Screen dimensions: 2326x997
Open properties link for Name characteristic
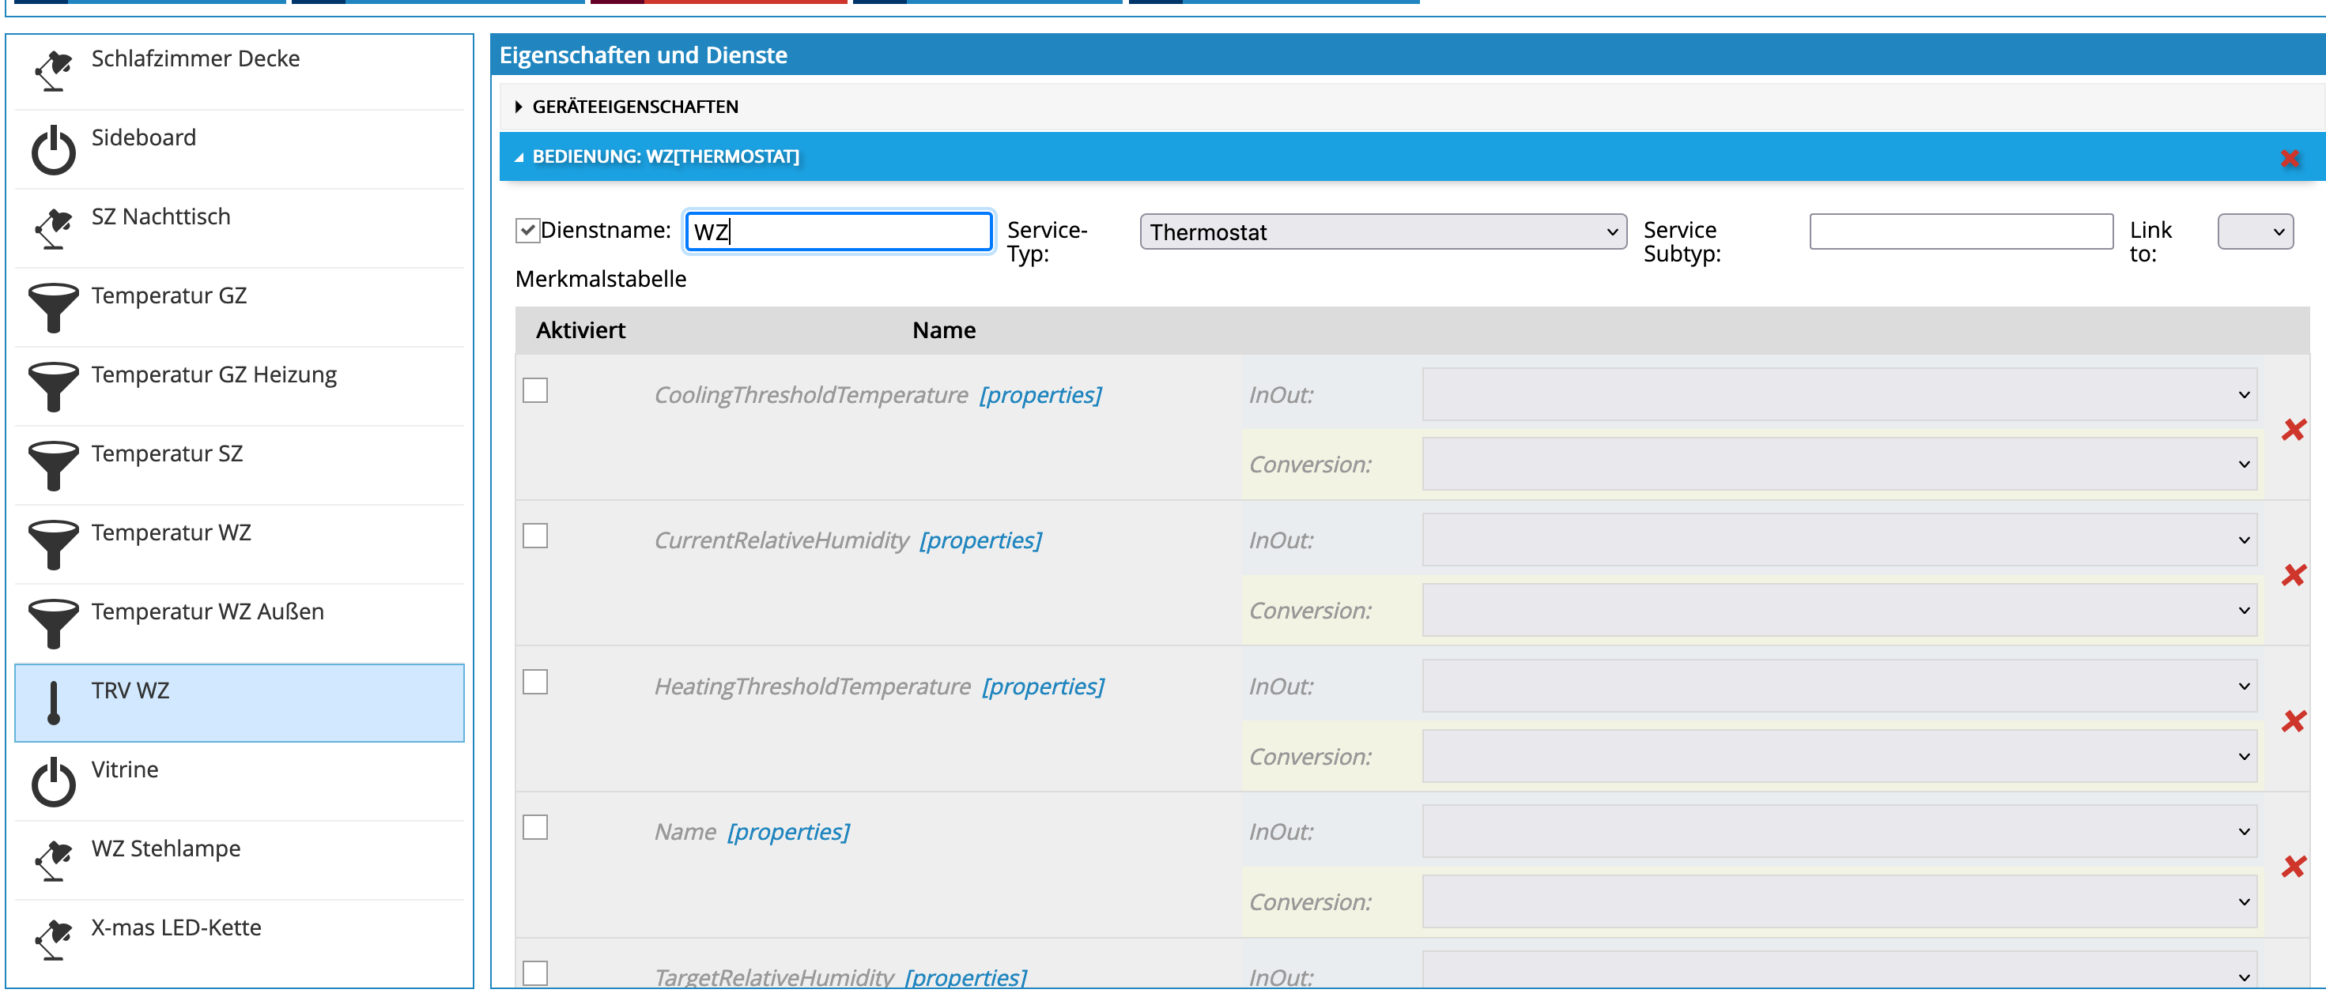click(x=788, y=832)
